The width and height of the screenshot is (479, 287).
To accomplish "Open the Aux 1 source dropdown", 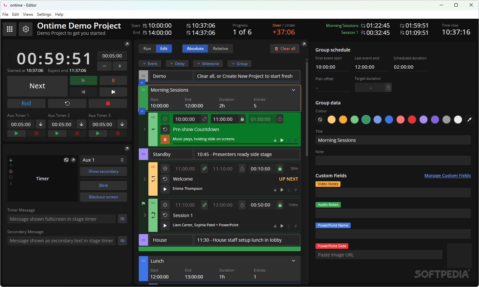I will tap(103, 160).
